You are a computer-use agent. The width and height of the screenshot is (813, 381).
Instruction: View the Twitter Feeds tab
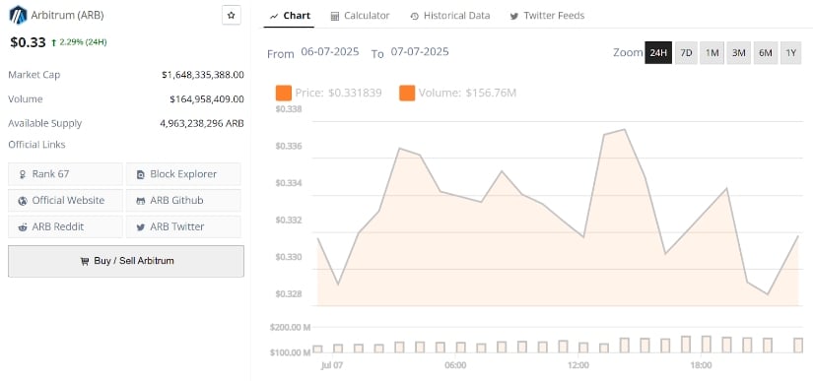coord(547,16)
